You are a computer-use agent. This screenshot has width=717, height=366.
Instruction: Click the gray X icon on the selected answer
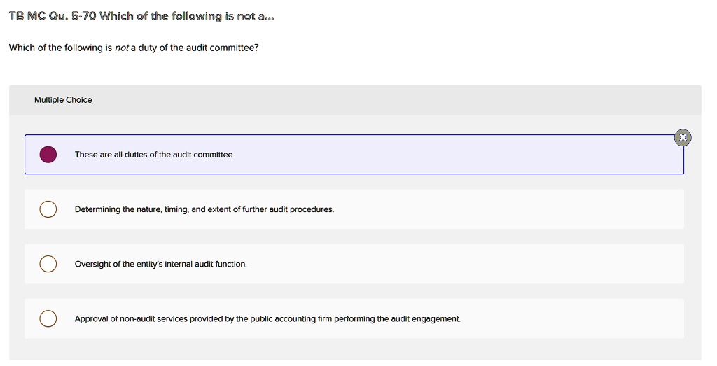pos(683,138)
